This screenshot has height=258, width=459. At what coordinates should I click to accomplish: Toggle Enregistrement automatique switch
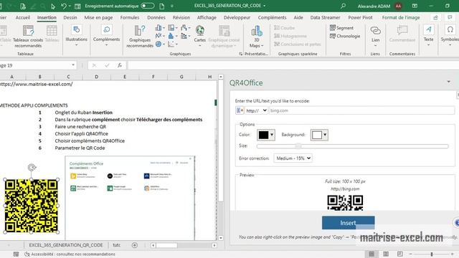point(148,6)
